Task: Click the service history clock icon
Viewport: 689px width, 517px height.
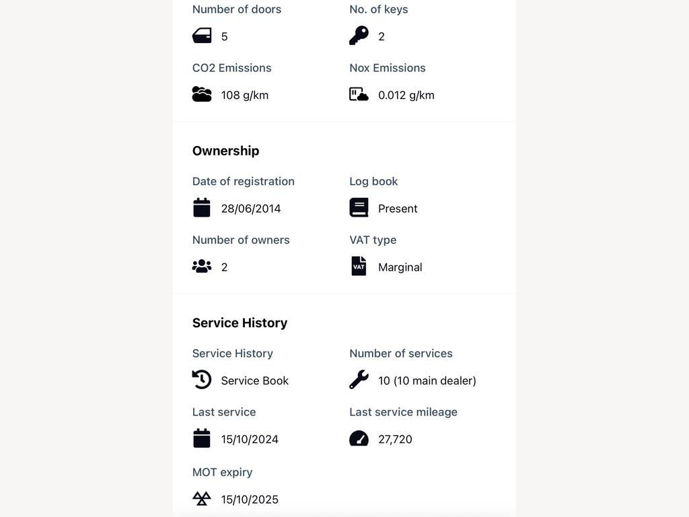Action: pyautogui.click(x=202, y=380)
